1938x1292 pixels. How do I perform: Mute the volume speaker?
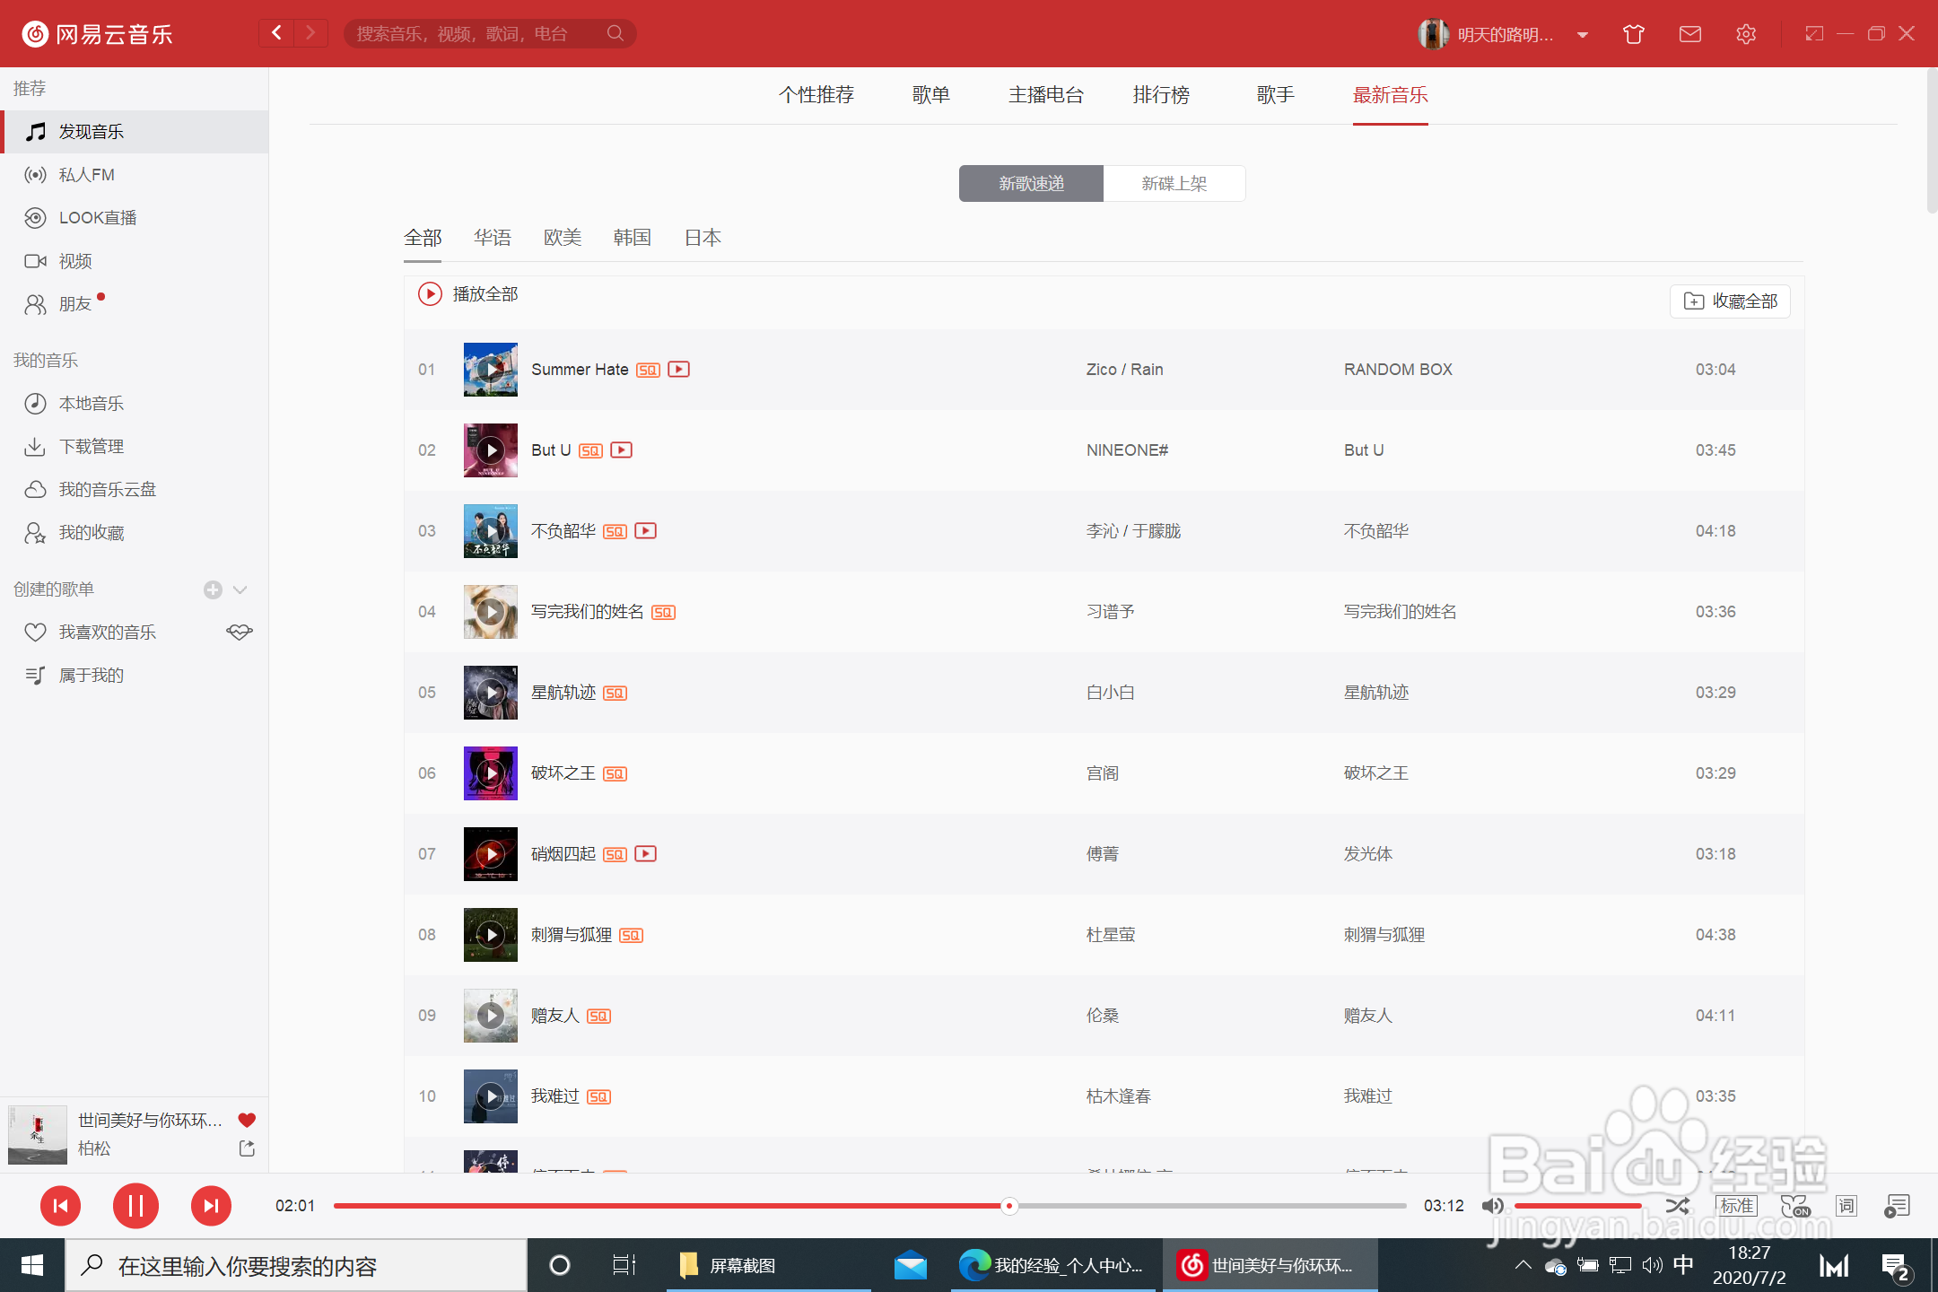(1492, 1206)
